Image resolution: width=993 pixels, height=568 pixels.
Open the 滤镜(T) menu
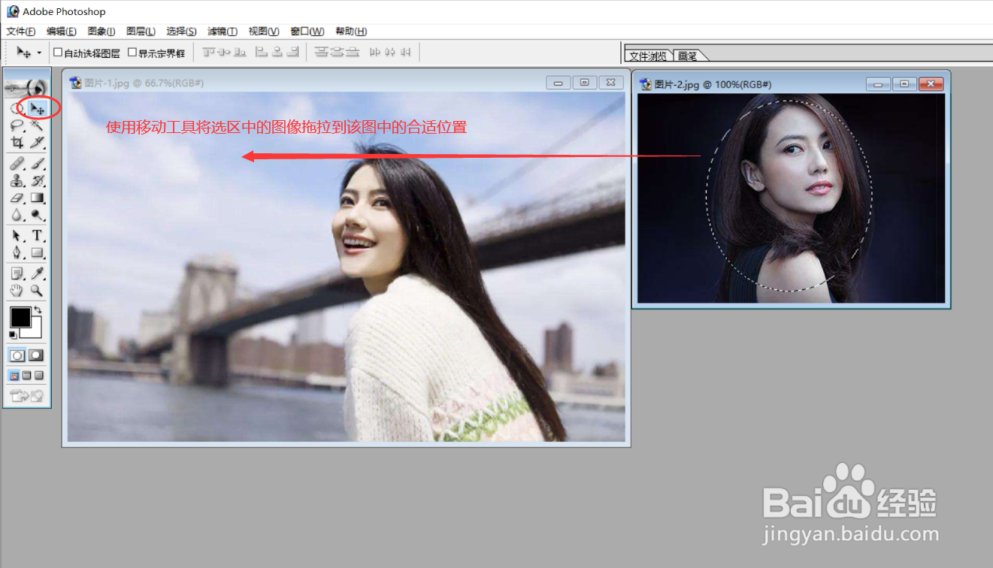click(222, 31)
